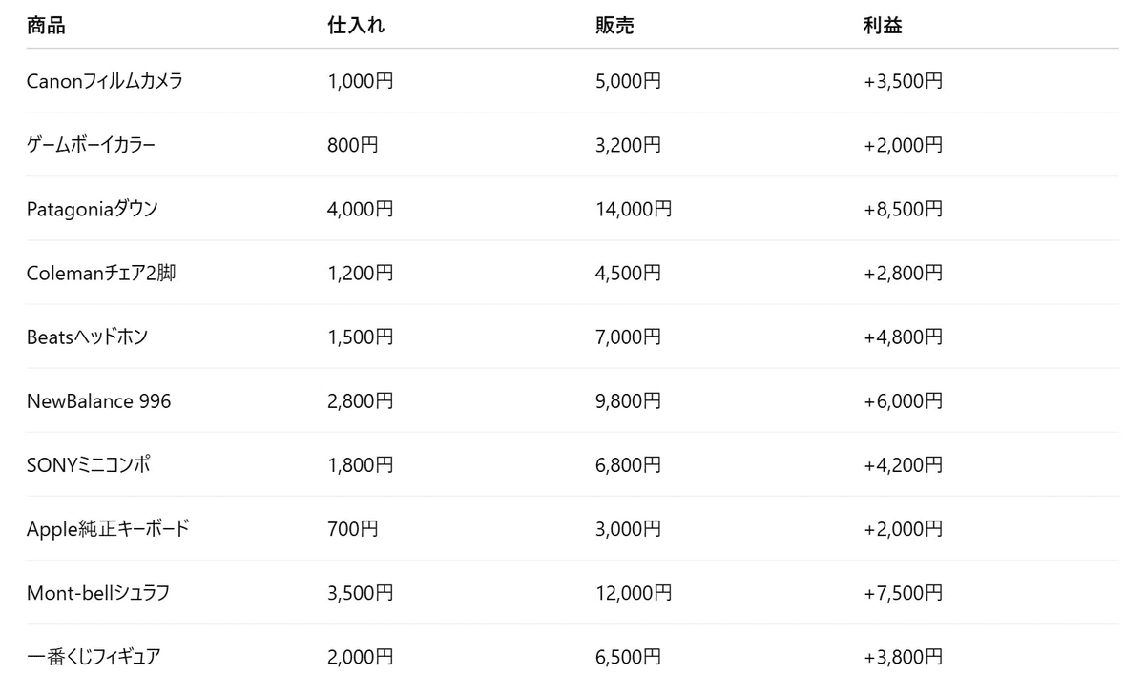Click the 商品 column header
Viewport: 1145px width, 695px height.
click(46, 26)
